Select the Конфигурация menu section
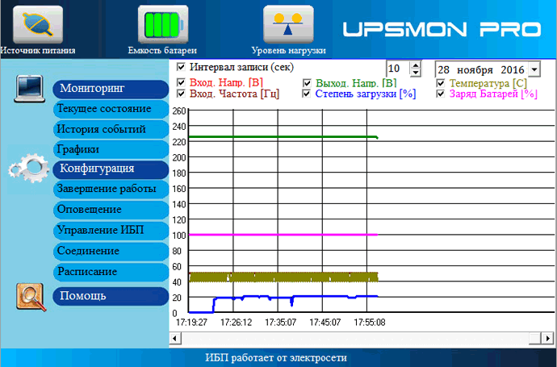557x367 pixels. (x=111, y=169)
